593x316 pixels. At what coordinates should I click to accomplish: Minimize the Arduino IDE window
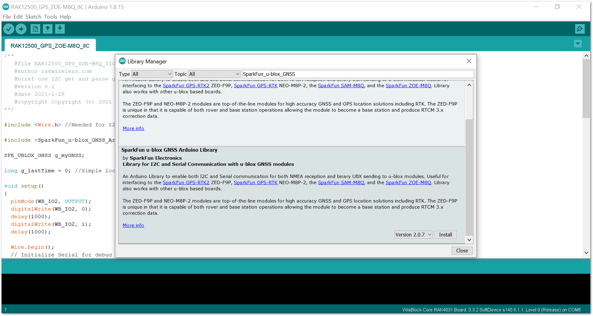(x=536, y=7)
